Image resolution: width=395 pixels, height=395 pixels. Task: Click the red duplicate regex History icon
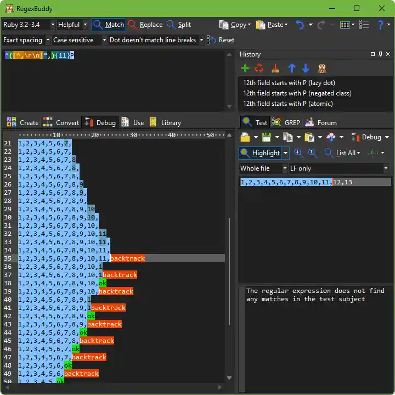259,68
